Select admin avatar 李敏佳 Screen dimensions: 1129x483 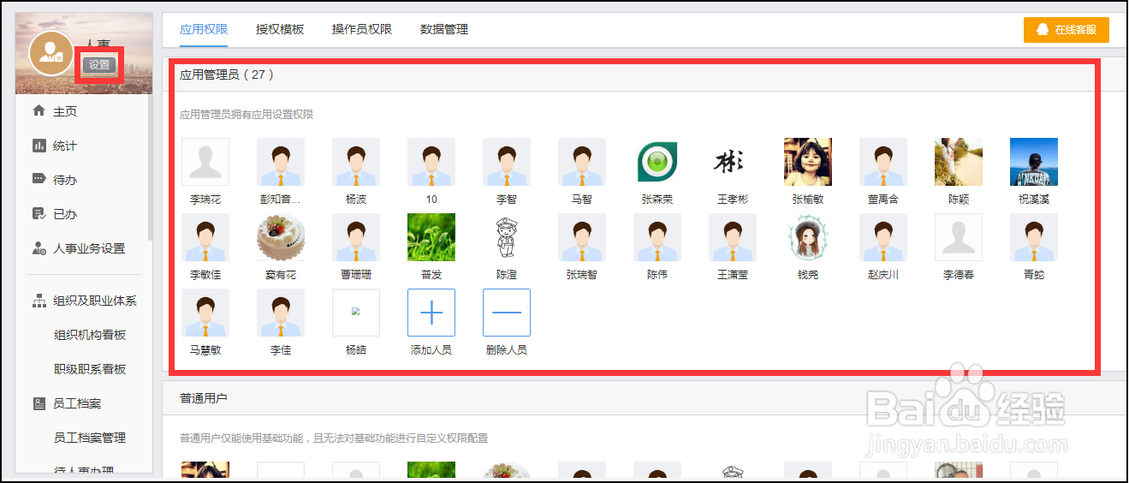point(205,237)
